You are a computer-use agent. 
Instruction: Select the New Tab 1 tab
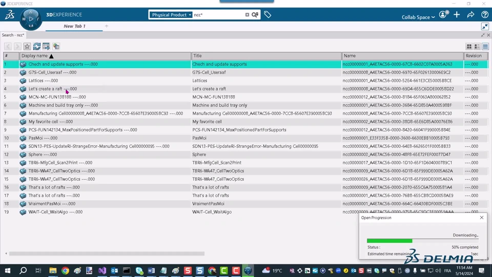click(x=74, y=26)
